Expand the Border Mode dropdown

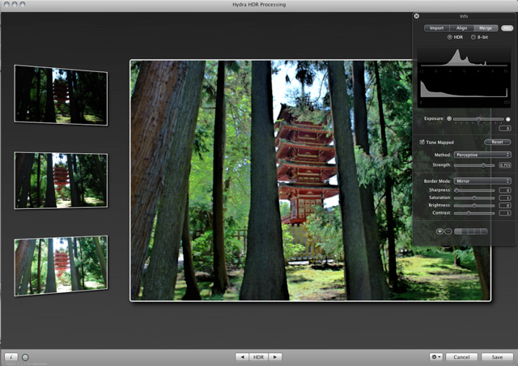pos(482,181)
